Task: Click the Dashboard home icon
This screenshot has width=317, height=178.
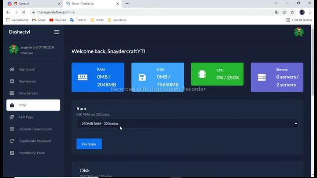Action: coord(12,69)
